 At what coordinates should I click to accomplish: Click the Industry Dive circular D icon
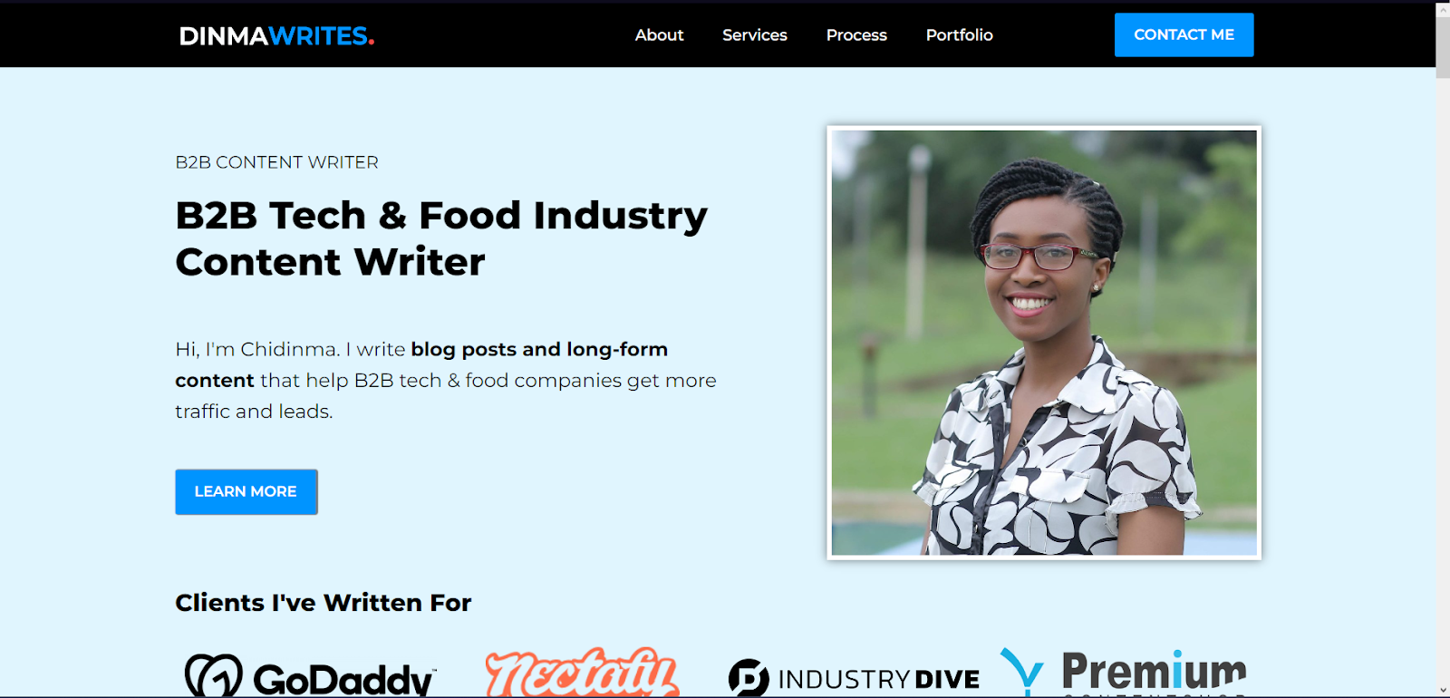(749, 678)
